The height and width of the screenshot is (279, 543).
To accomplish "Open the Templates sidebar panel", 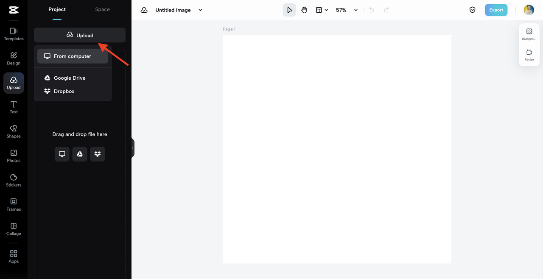I will pyautogui.click(x=14, y=34).
